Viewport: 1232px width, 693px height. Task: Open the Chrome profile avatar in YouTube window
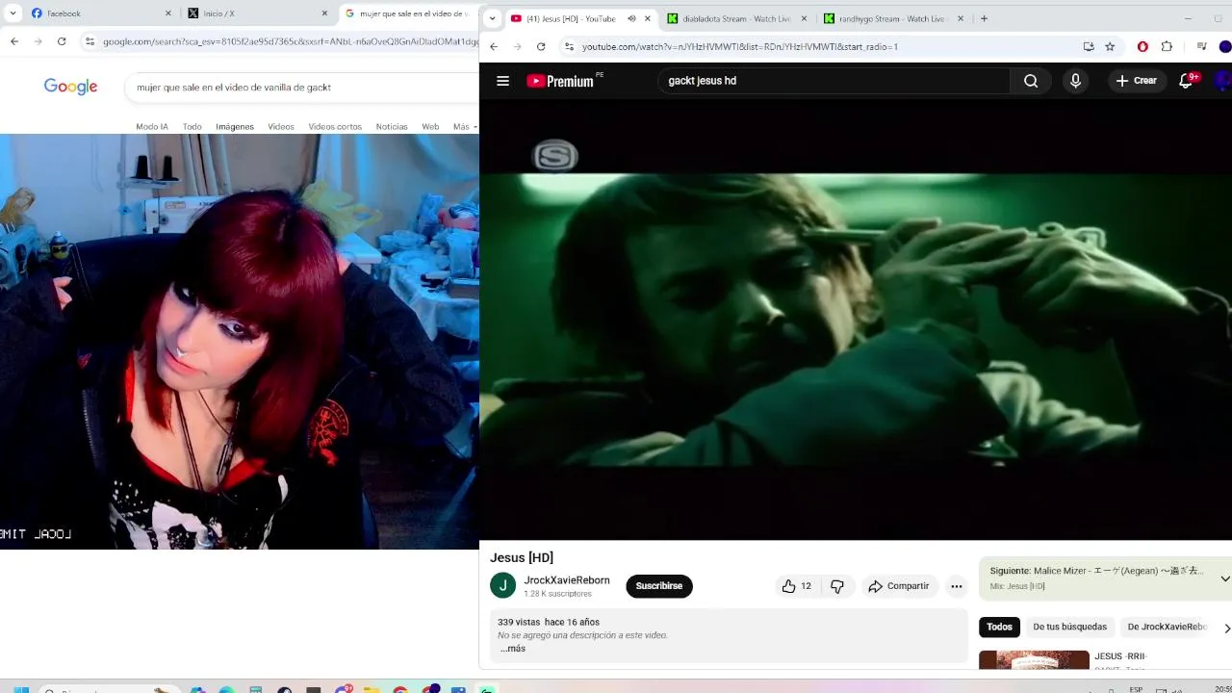point(1224,46)
